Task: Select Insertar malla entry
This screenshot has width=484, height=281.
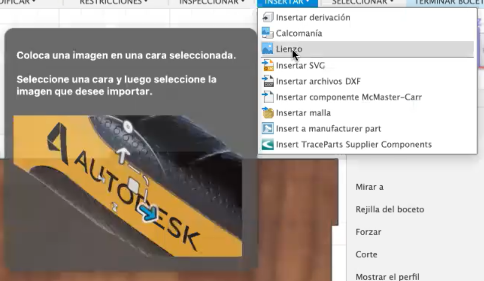Action: coord(367,113)
